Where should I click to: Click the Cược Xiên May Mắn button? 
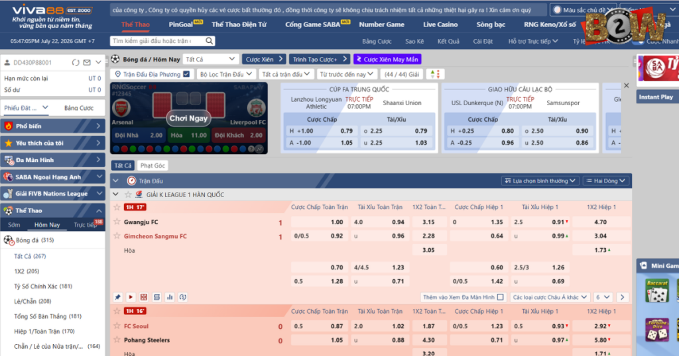click(387, 59)
